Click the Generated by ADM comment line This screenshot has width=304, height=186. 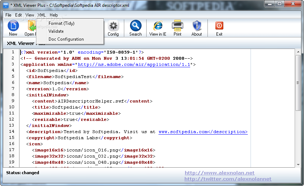click(107, 58)
